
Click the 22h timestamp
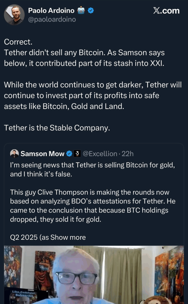(x=128, y=153)
